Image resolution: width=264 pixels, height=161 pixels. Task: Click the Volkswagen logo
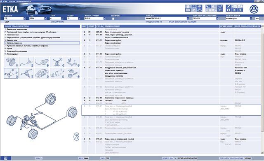[x=254, y=9]
